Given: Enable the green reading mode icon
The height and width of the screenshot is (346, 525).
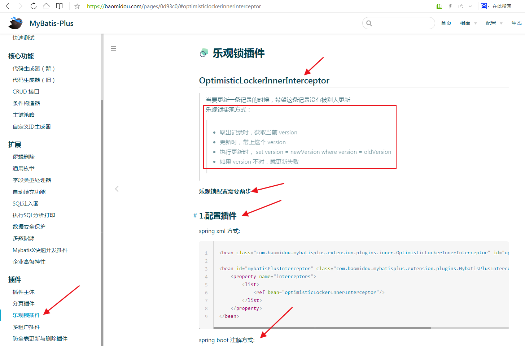Looking at the screenshot, I should click(x=439, y=6).
